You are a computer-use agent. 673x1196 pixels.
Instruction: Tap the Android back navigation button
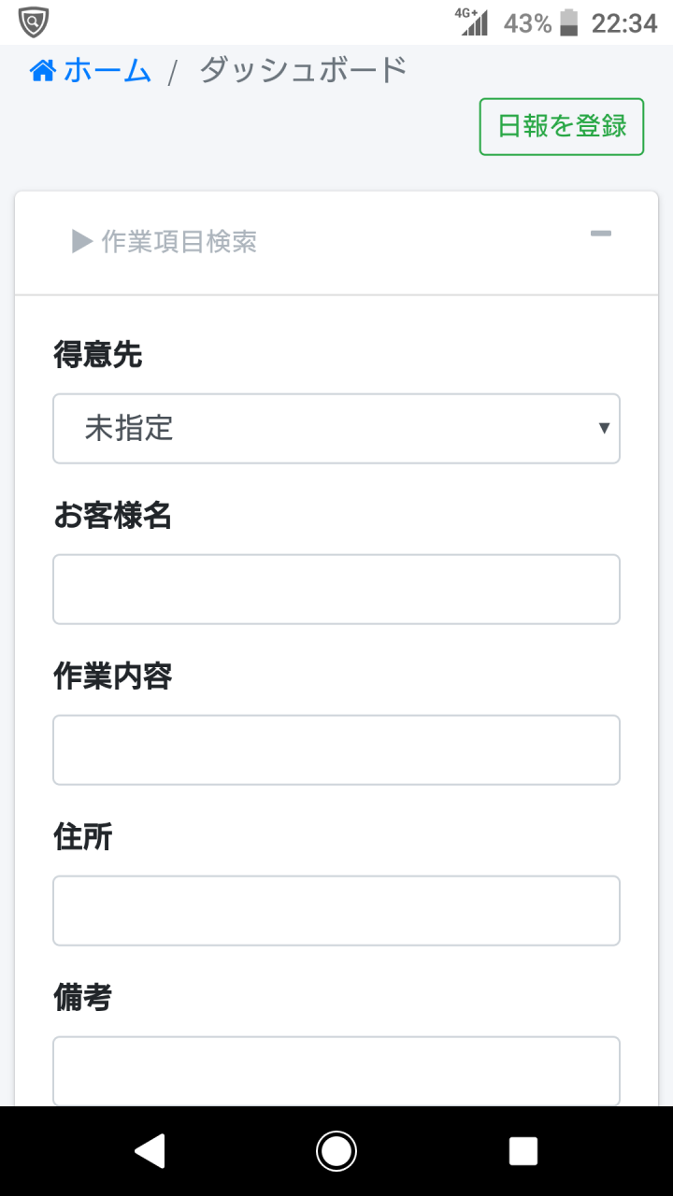coord(150,1151)
